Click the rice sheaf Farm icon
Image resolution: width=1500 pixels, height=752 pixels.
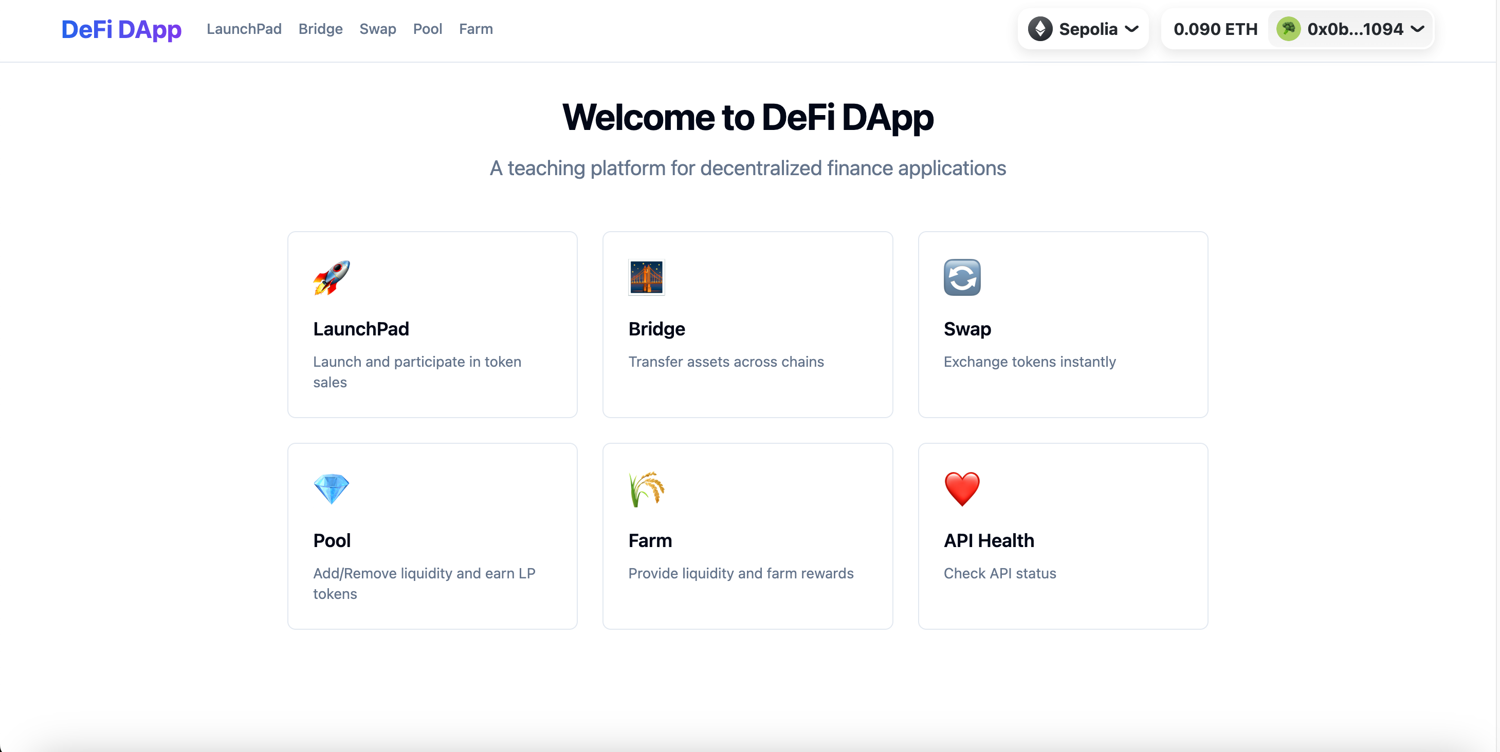[646, 489]
